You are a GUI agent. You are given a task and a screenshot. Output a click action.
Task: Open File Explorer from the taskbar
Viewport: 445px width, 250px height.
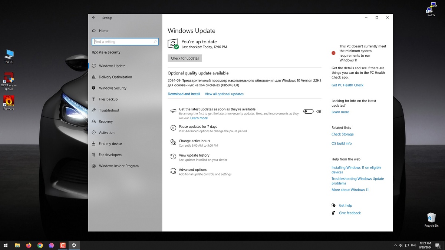(17, 245)
